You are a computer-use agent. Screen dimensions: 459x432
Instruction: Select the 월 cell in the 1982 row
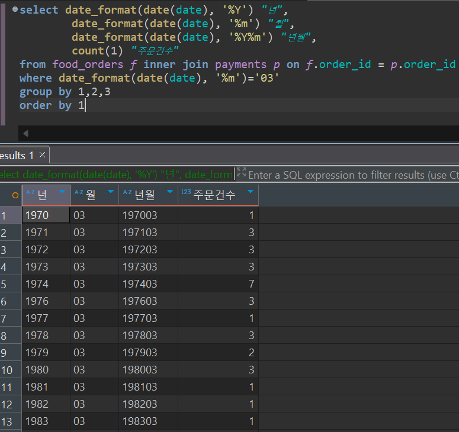click(x=94, y=404)
